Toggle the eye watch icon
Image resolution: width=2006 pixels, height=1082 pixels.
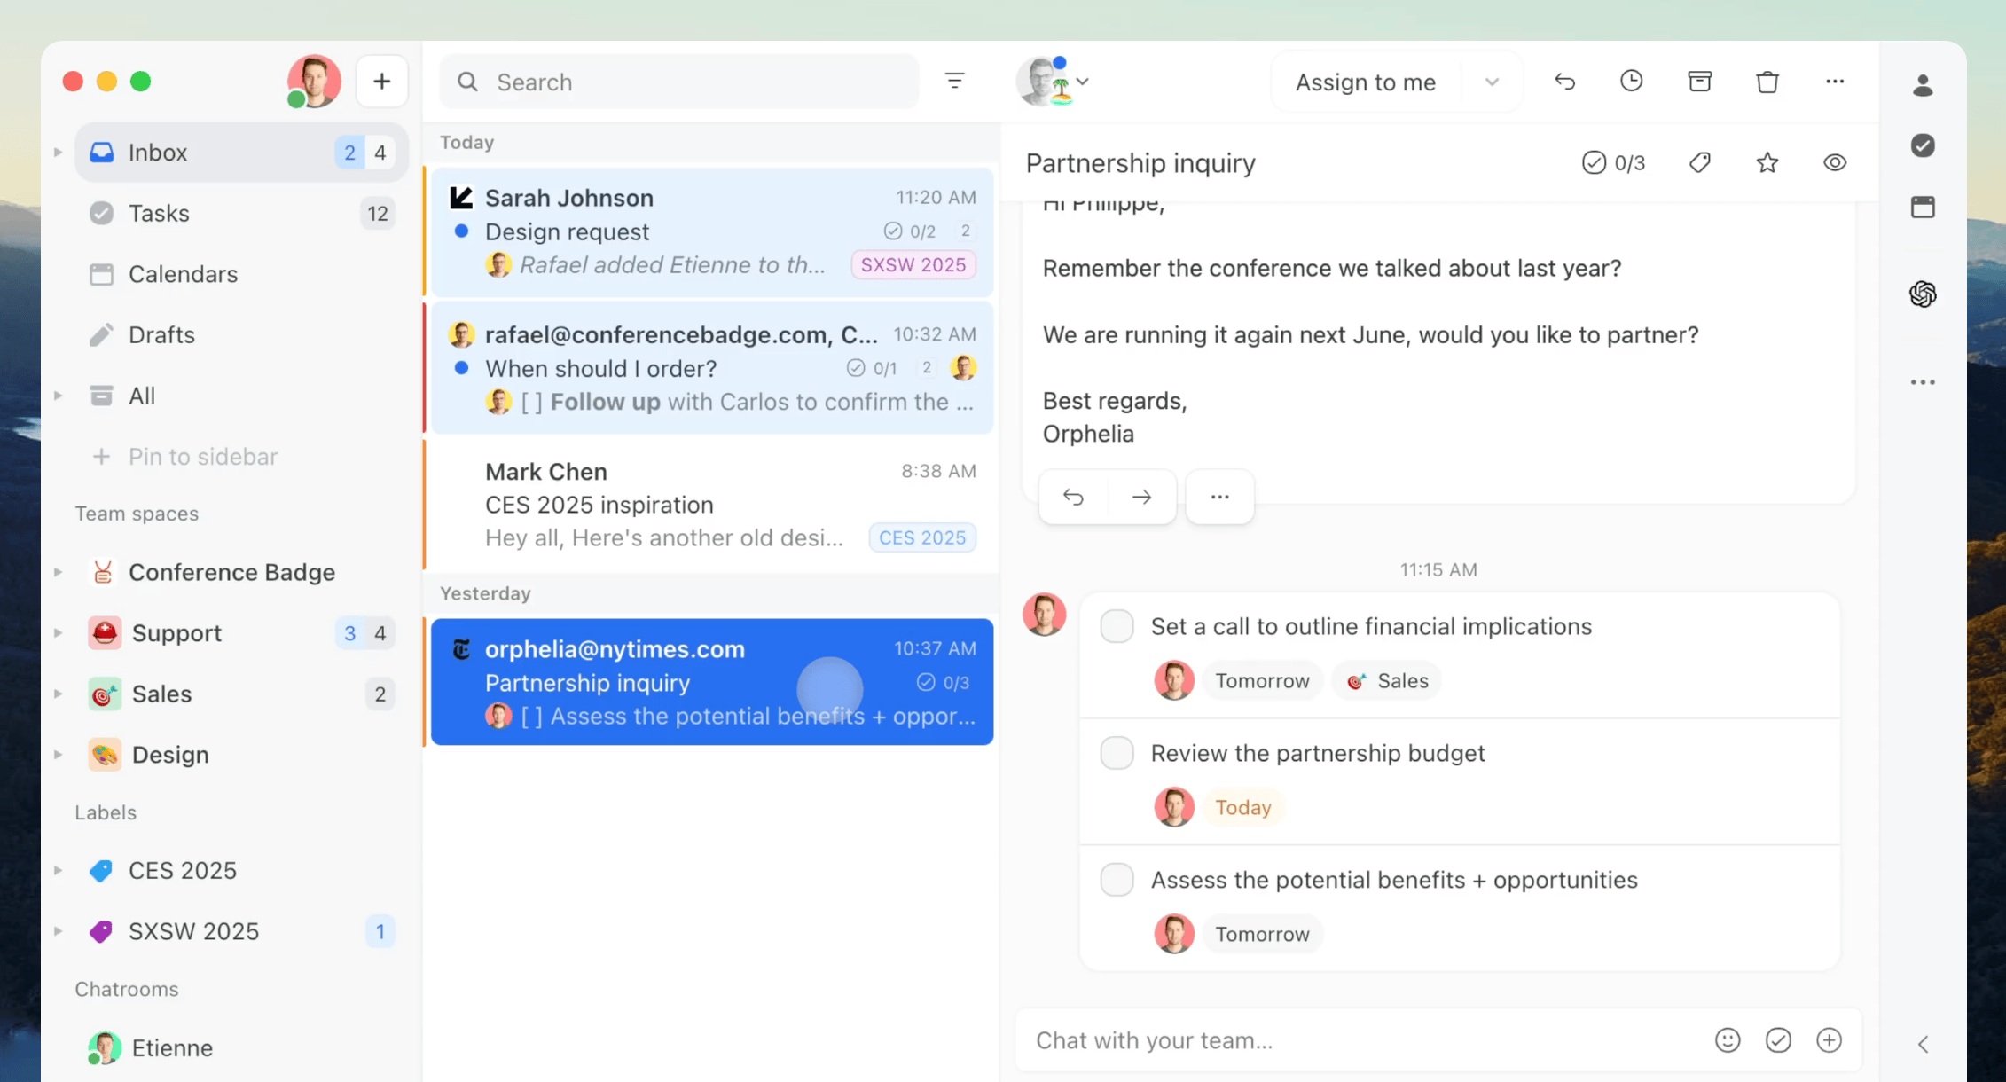(1835, 162)
